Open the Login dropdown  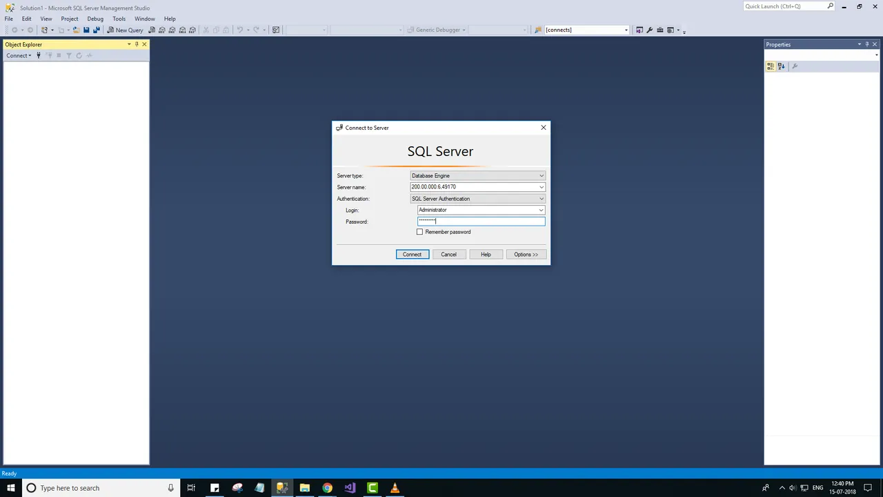point(541,210)
